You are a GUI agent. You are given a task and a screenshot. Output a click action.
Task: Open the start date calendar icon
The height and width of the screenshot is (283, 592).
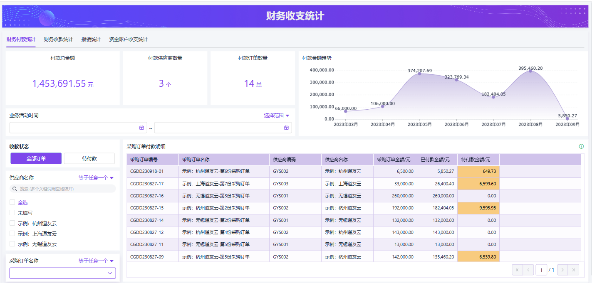click(141, 128)
